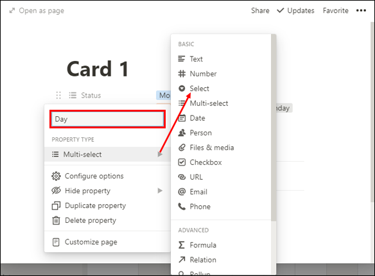The width and height of the screenshot is (375, 276).
Task: Toggle Updates following in header
Action: click(295, 10)
